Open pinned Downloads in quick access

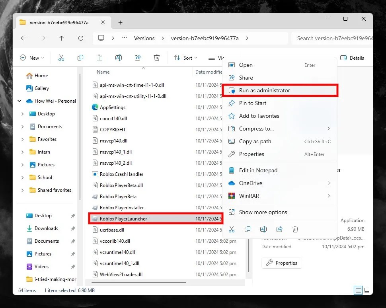point(42,228)
